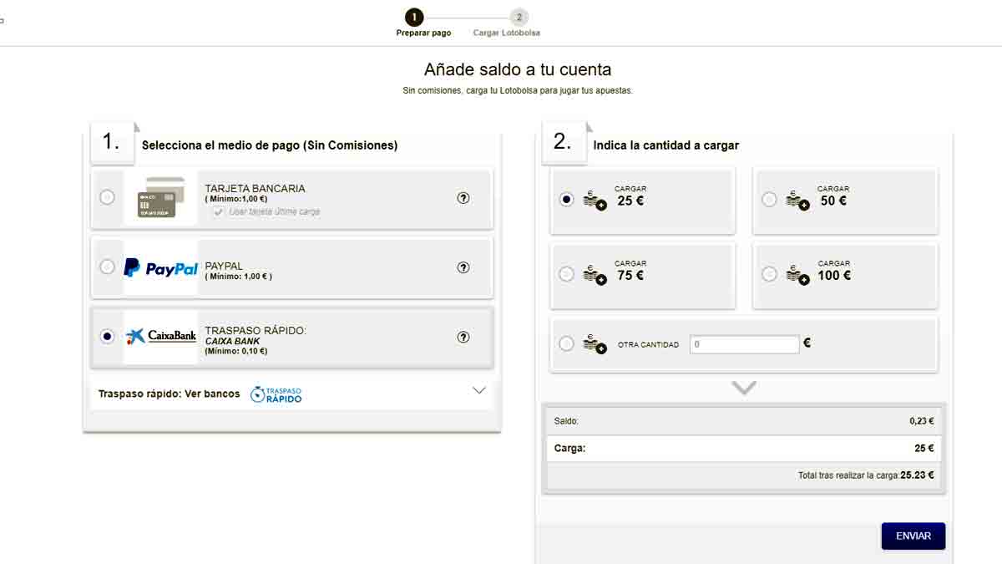Go to step 2 Cargar Lotobolsa
The width and height of the screenshot is (1002, 564).
tap(519, 18)
